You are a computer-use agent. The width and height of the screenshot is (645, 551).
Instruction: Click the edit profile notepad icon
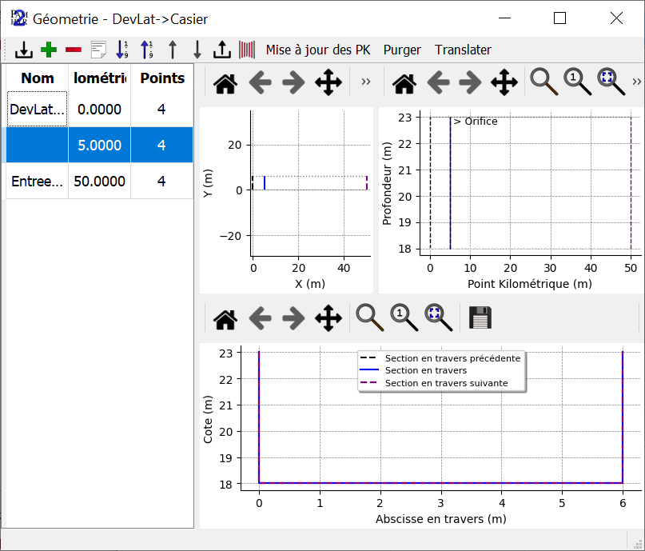[x=98, y=50]
